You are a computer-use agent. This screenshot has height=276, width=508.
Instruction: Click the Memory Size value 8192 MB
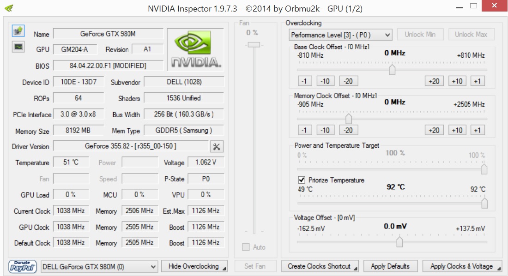(x=79, y=130)
